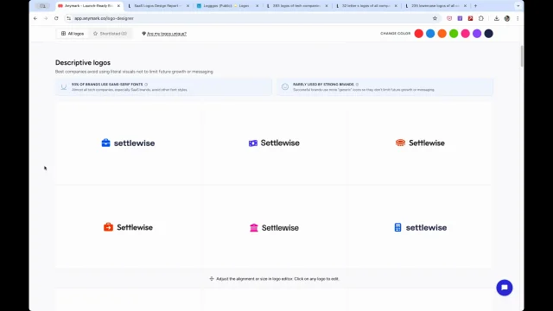
Task: Open the tab search dropdown arrow
Action: pyautogui.click(x=518, y=6)
